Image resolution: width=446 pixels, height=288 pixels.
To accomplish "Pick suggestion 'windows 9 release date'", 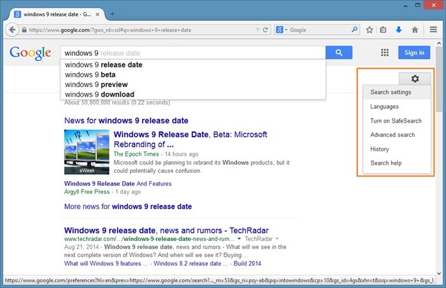I will coord(193,65).
